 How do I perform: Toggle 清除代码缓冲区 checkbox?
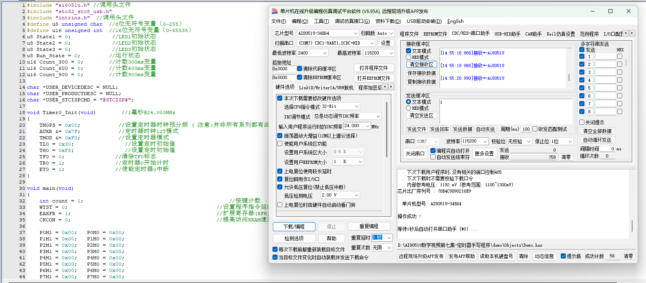click(x=299, y=69)
